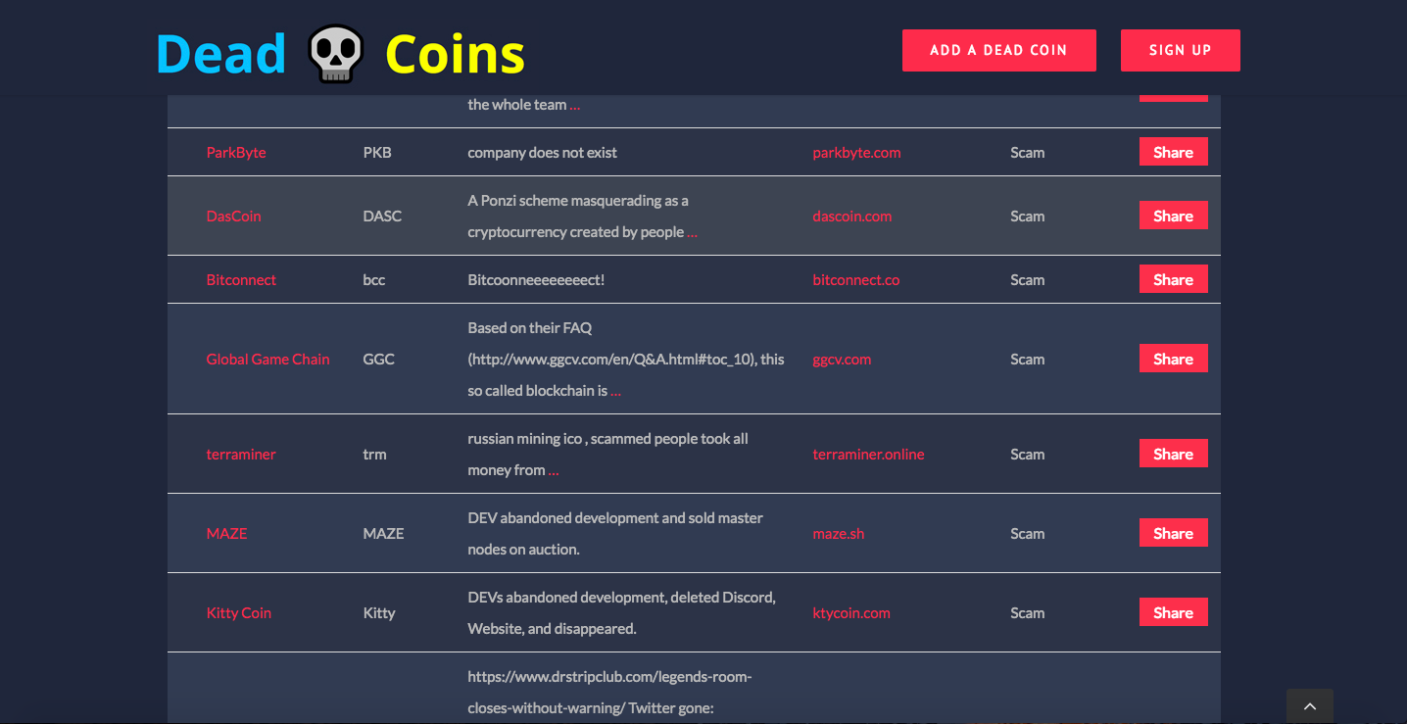Open the ParkByte coin link
Screen dimensions: 1407x724
point(236,152)
